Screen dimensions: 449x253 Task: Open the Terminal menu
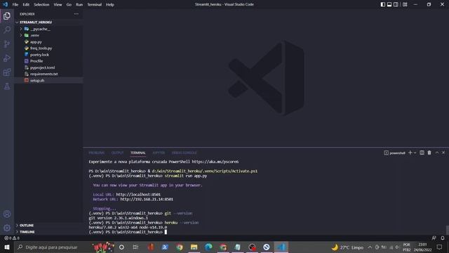[95, 5]
